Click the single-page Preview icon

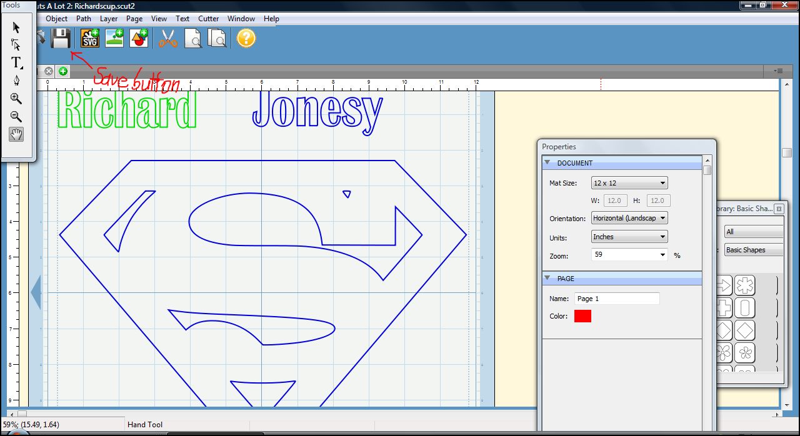tap(193, 38)
